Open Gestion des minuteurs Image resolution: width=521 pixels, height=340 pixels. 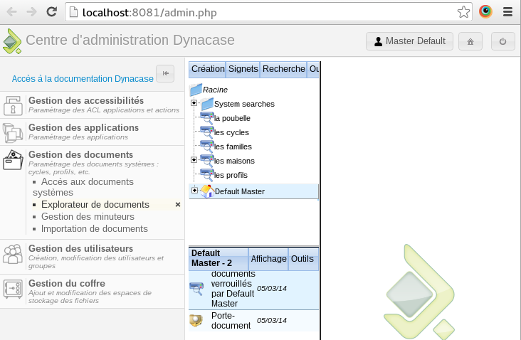pyautogui.click(x=88, y=216)
